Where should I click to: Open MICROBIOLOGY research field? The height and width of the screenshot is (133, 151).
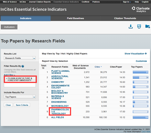tap(60, 106)
